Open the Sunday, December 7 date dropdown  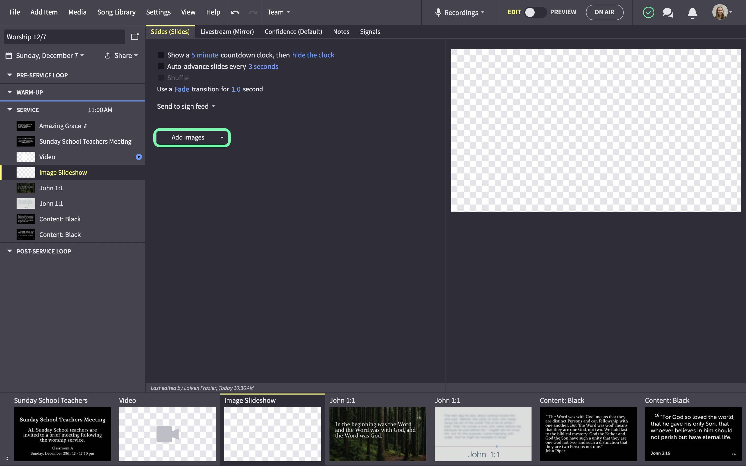pos(50,55)
